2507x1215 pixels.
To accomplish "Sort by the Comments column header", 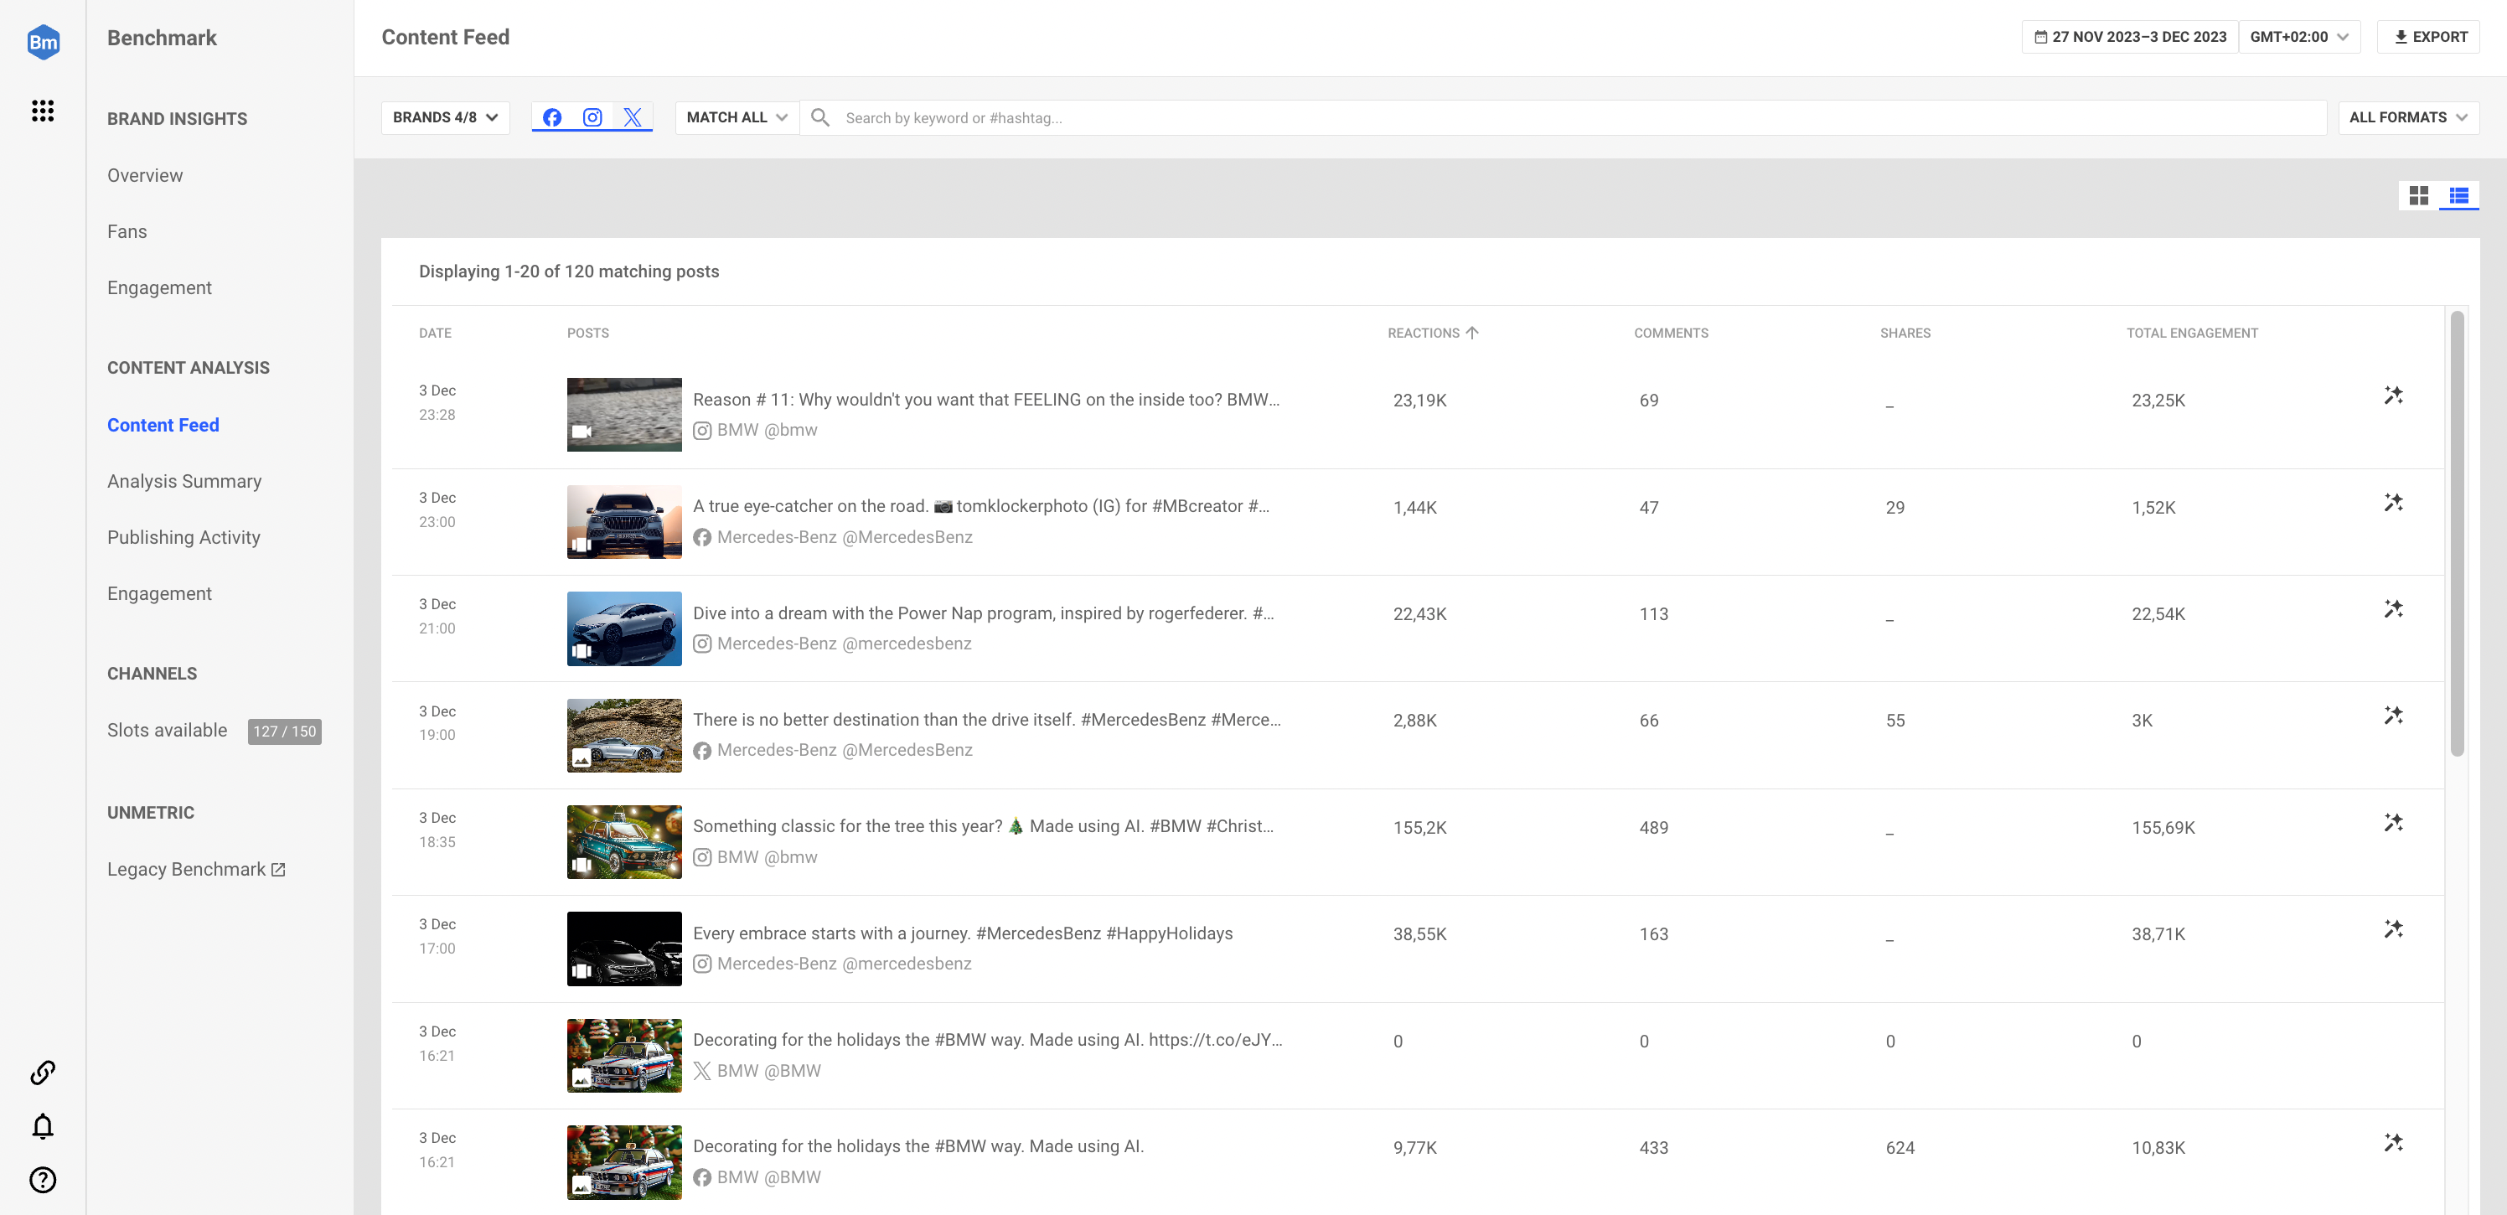I will [1670, 333].
